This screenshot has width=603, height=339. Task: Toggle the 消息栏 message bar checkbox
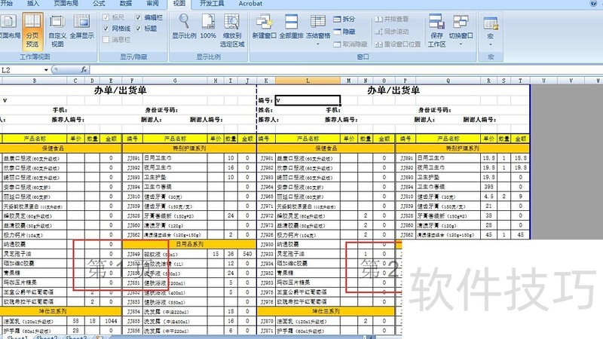[x=106, y=39]
